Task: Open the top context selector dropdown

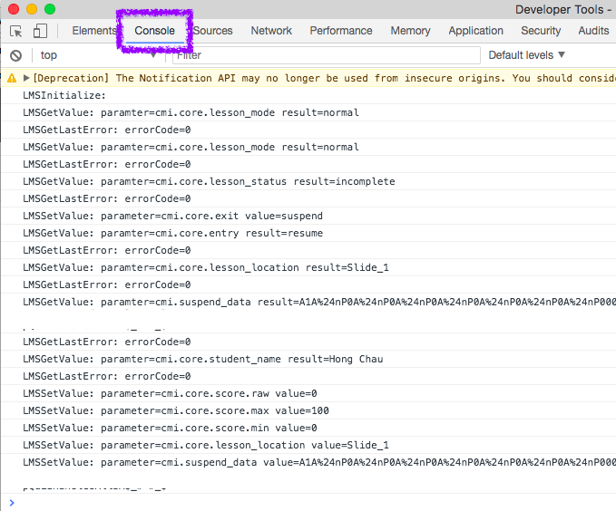Action: click(98, 55)
